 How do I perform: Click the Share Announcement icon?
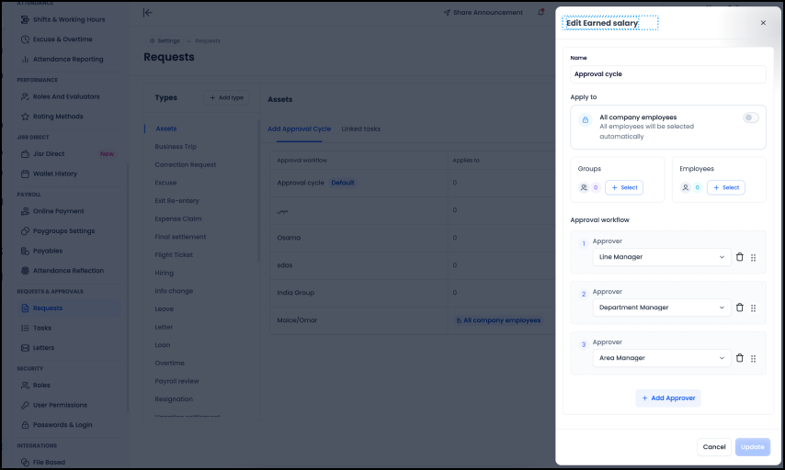pos(448,13)
